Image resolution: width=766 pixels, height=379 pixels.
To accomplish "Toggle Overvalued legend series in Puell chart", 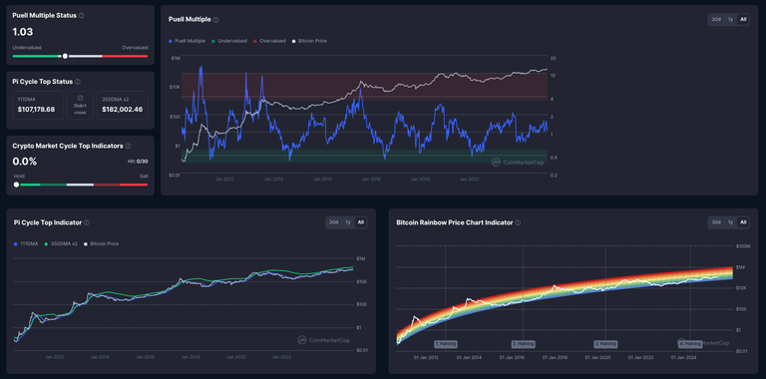I will (269, 41).
